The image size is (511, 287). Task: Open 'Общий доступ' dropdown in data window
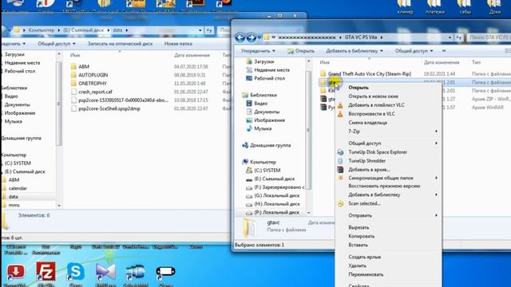tap(57, 44)
